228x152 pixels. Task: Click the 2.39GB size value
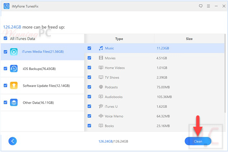pos(162,77)
